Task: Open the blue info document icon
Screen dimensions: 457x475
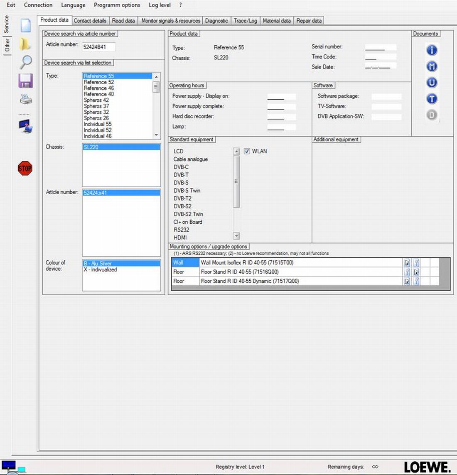Action: point(432,50)
